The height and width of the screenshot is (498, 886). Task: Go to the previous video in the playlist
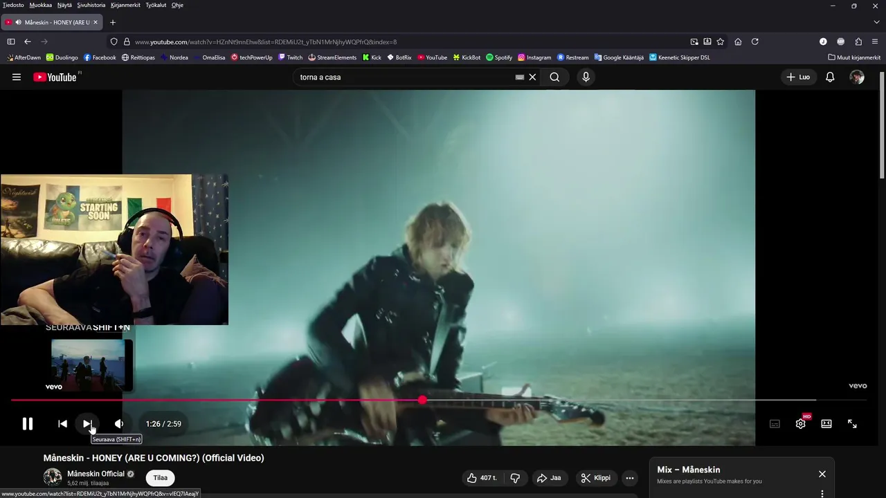pos(62,424)
